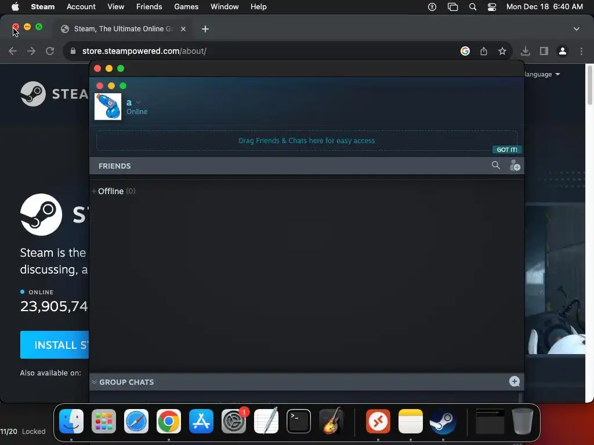594x445 pixels.
Task: Reload the Steam about page
Action: tap(50, 51)
